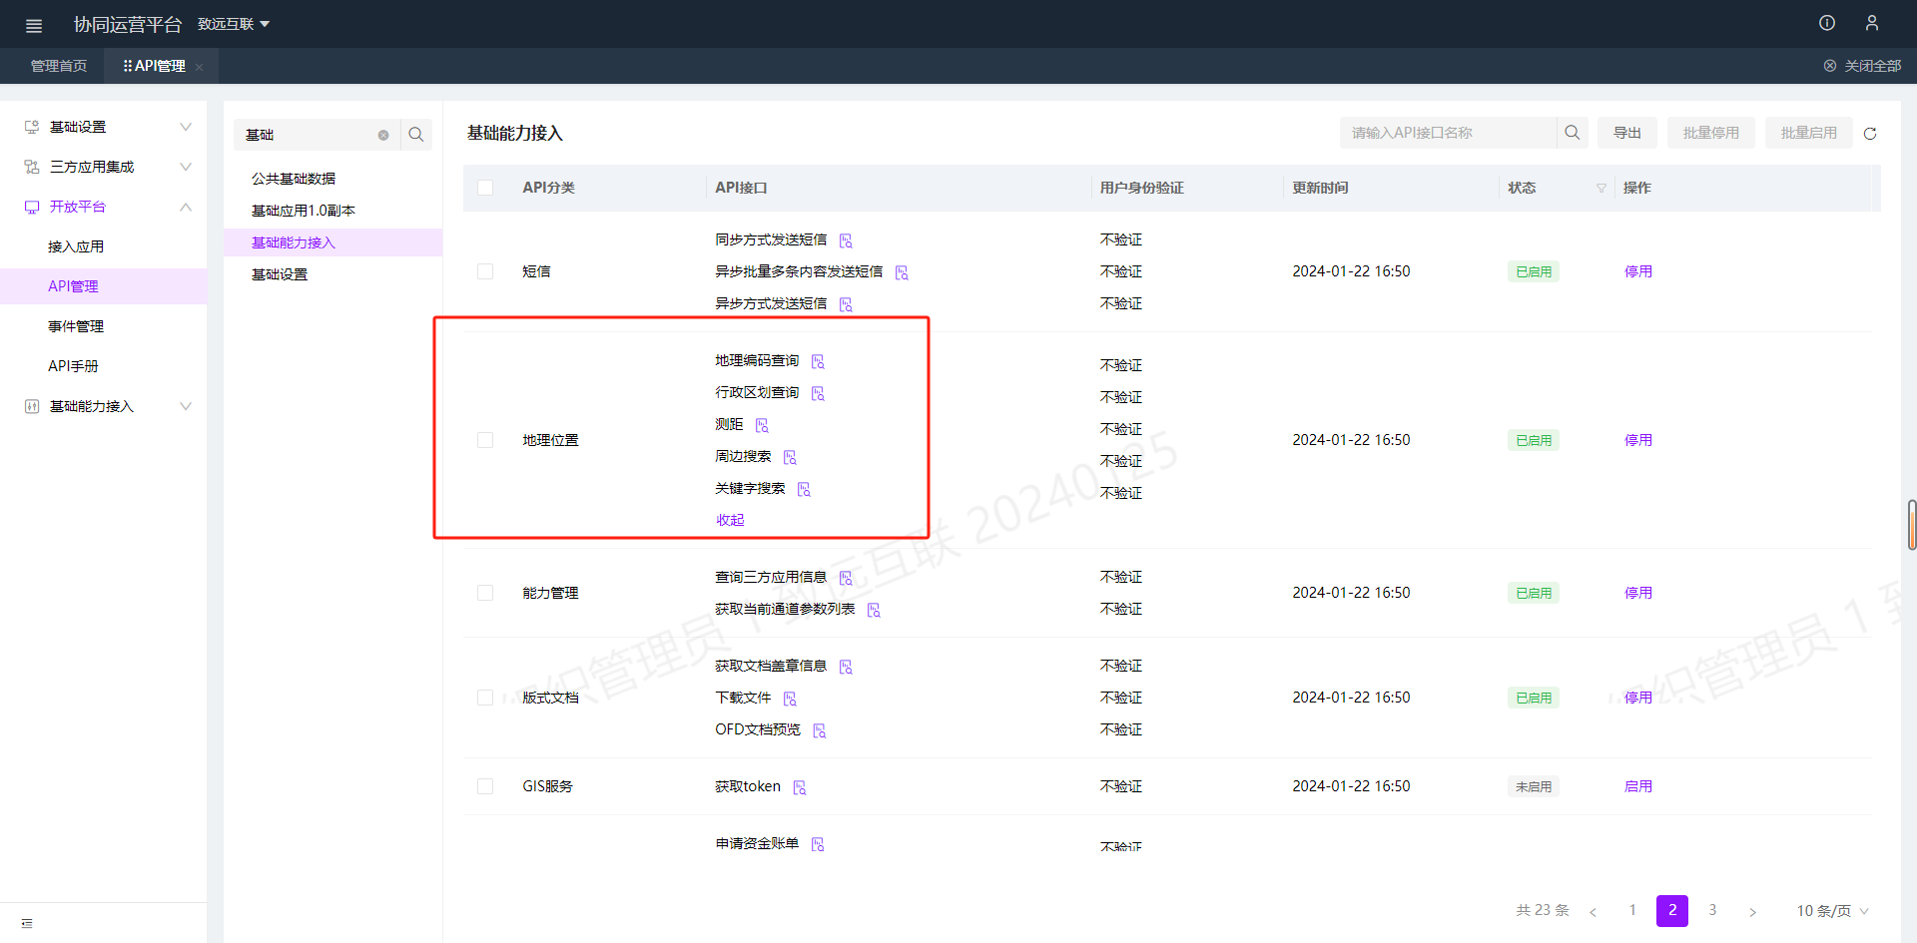This screenshot has height=943, width=1917.
Task: Clear the 基础 search text with the x icon
Action: pyautogui.click(x=383, y=135)
